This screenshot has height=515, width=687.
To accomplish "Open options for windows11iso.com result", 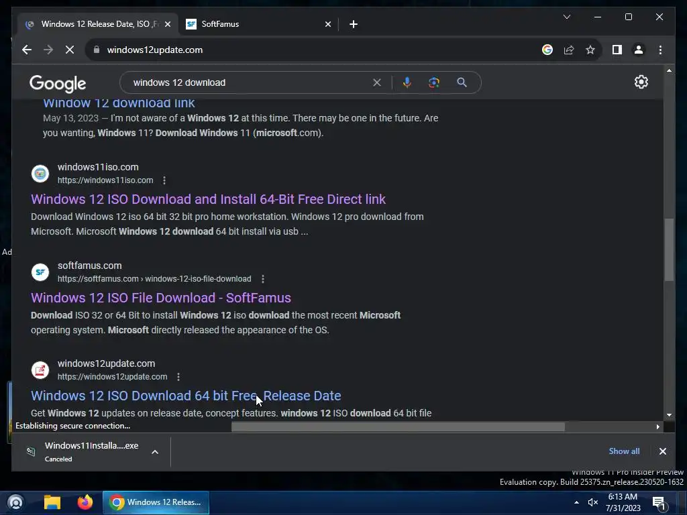I will click(164, 180).
